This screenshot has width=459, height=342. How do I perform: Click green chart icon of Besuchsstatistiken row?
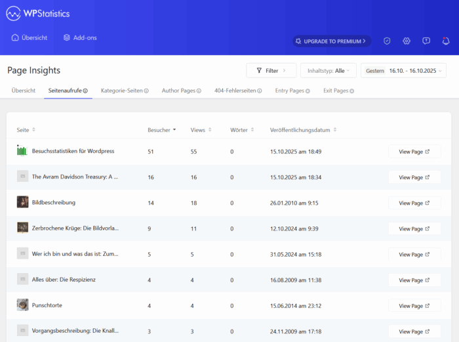click(x=22, y=151)
